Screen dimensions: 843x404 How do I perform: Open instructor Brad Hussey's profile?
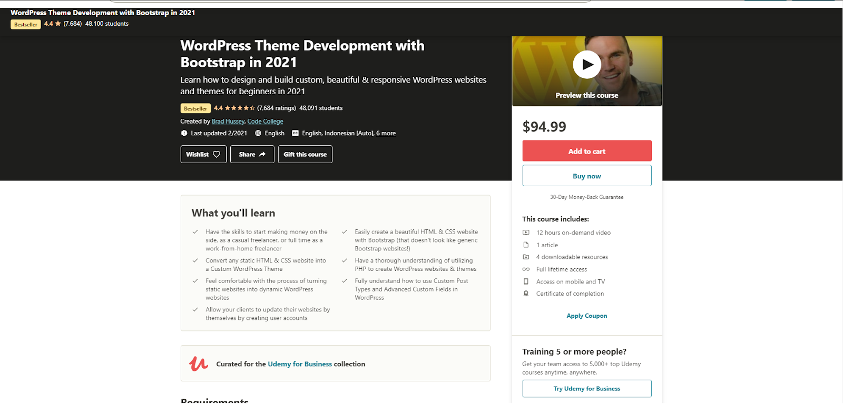coord(228,121)
